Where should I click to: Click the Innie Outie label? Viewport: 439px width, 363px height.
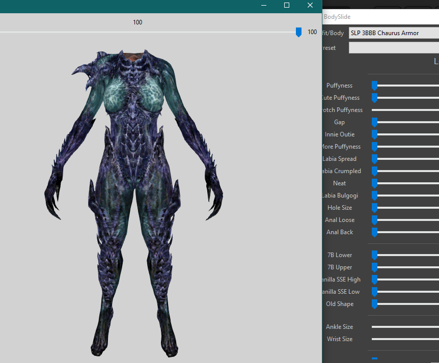340,134
